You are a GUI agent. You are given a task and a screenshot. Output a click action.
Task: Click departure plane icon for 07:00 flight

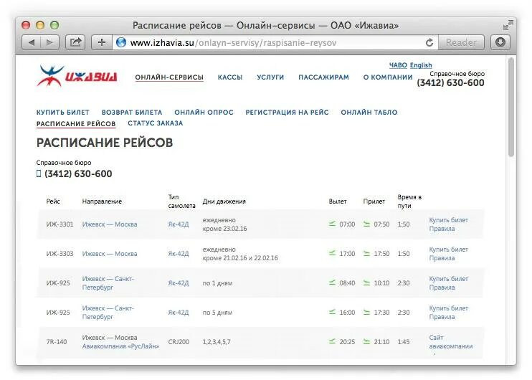tap(332, 224)
